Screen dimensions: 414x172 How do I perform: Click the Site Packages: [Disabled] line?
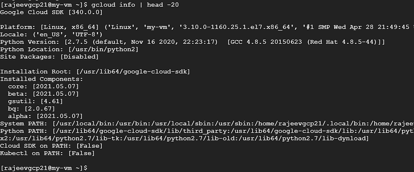pos(49,57)
